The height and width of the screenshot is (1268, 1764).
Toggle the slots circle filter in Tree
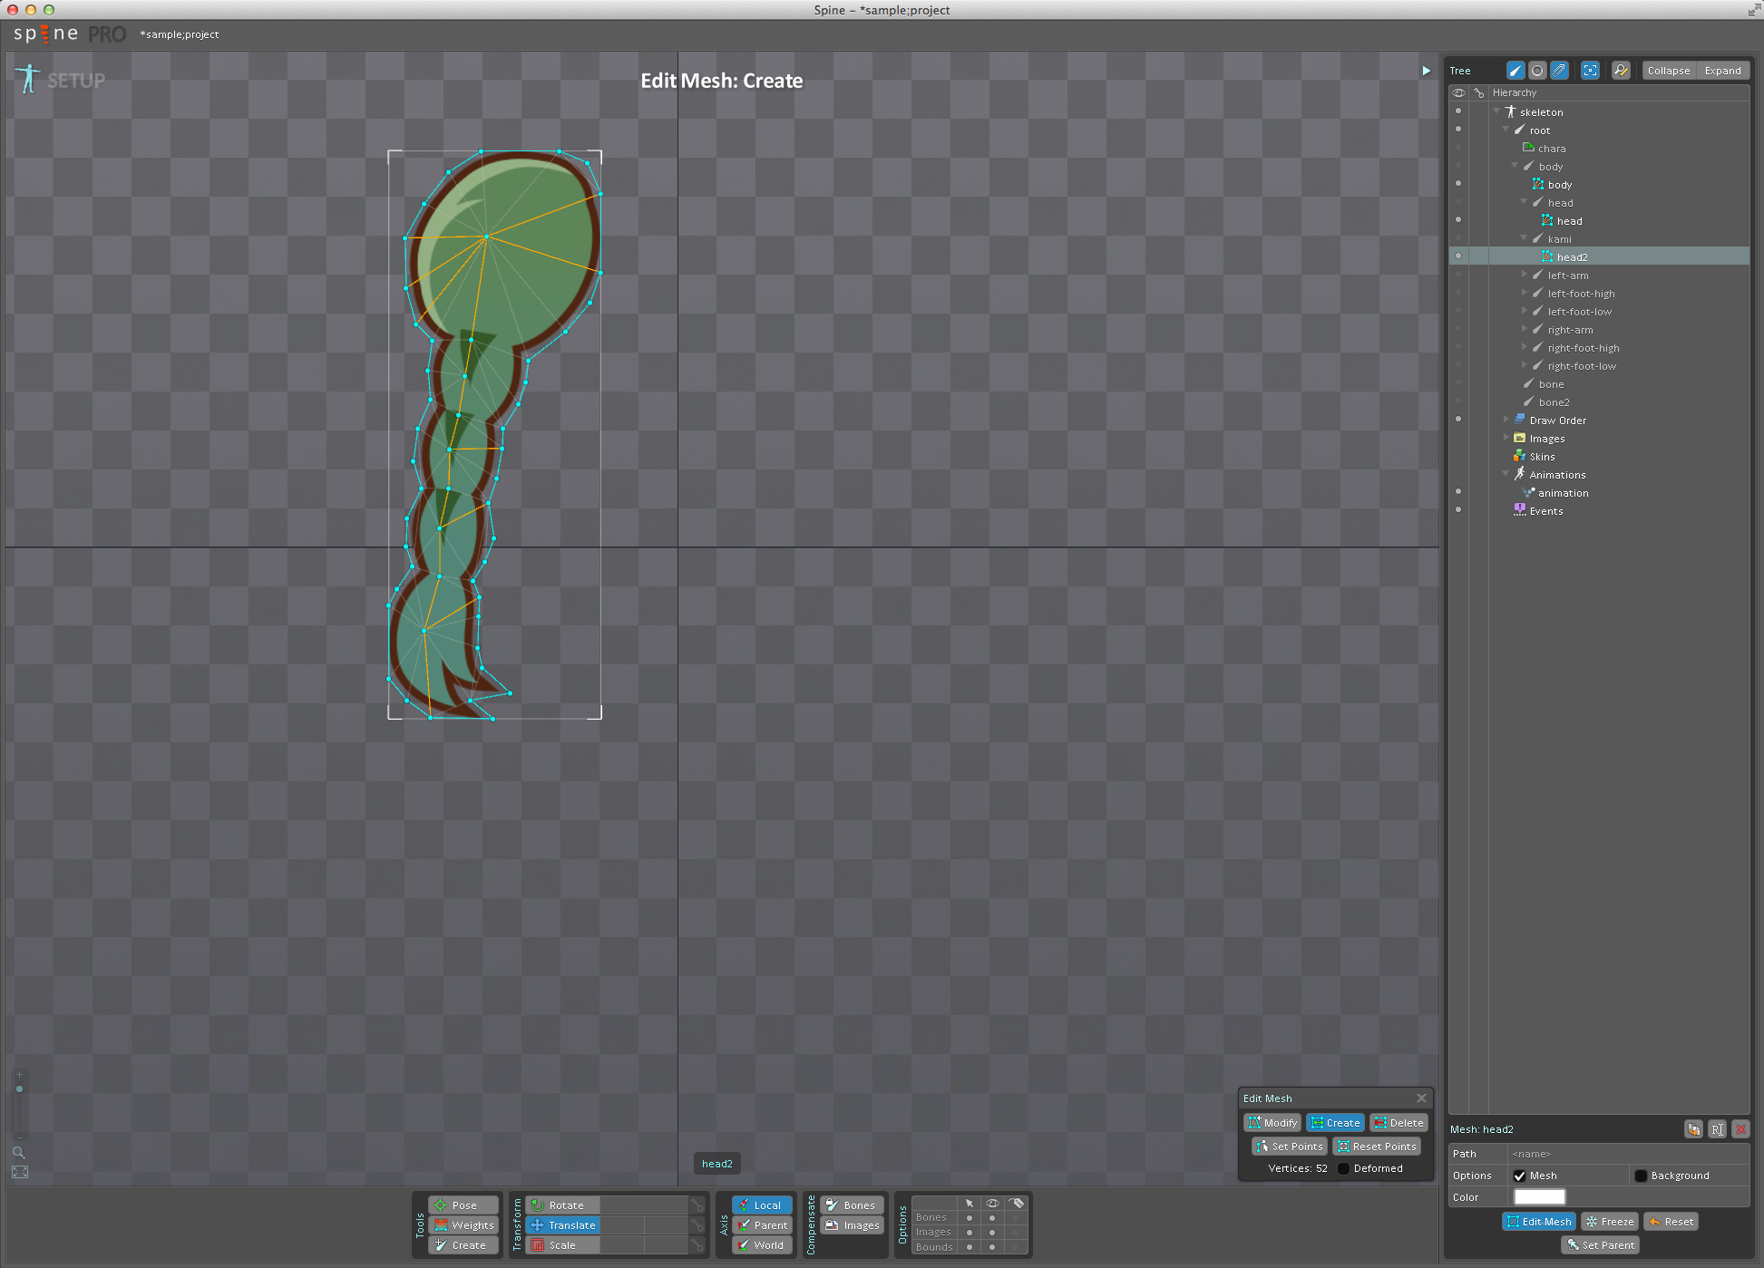(1537, 71)
